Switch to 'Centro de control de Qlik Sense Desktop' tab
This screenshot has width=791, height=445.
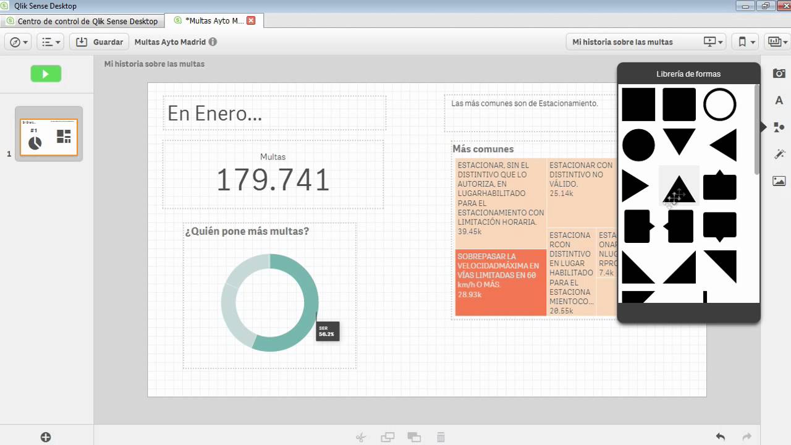[x=82, y=21]
